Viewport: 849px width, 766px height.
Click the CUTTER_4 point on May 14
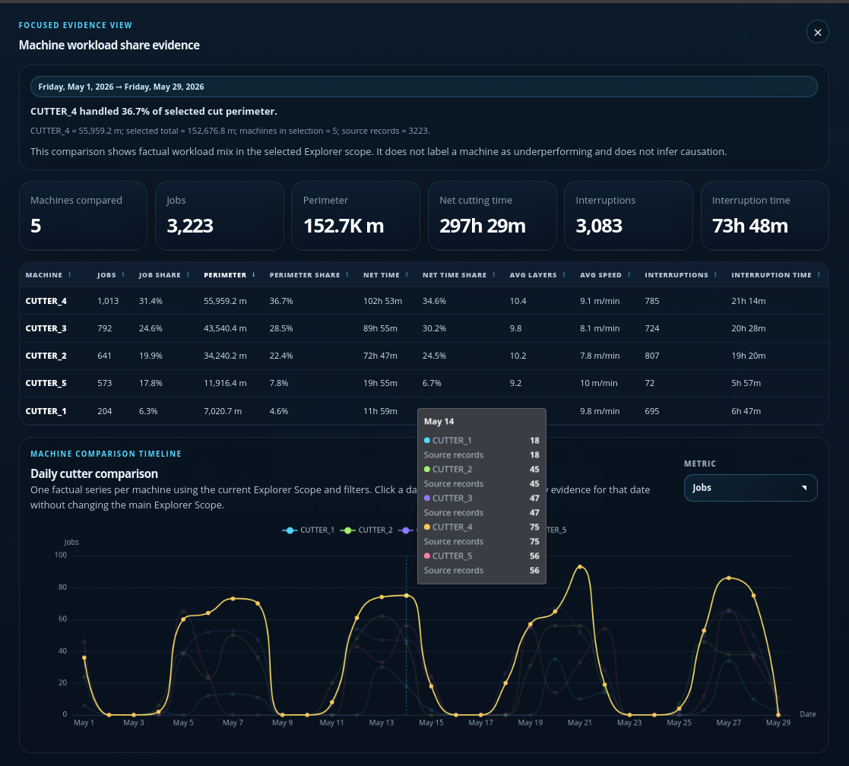[x=407, y=596]
